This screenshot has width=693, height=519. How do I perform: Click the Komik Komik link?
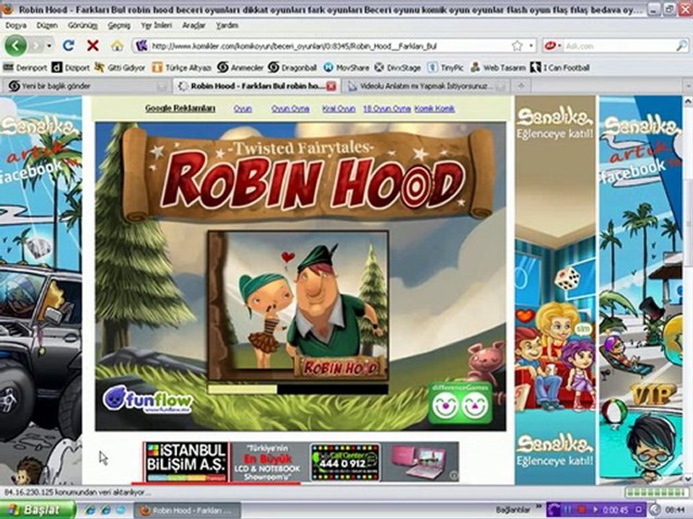pos(435,109)
